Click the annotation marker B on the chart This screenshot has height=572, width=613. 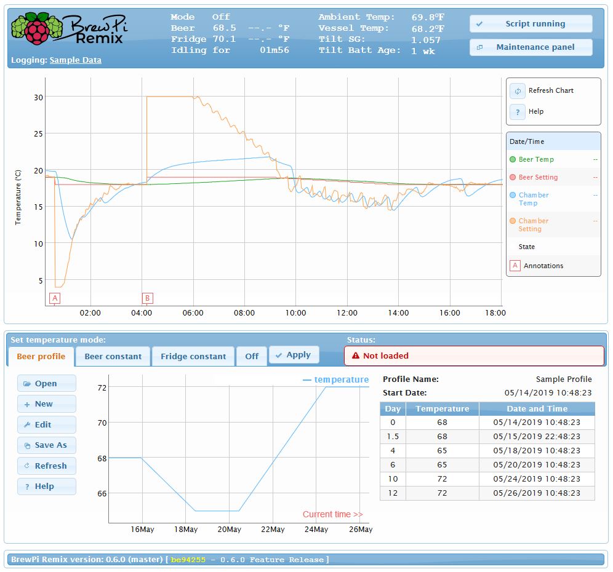146,297
